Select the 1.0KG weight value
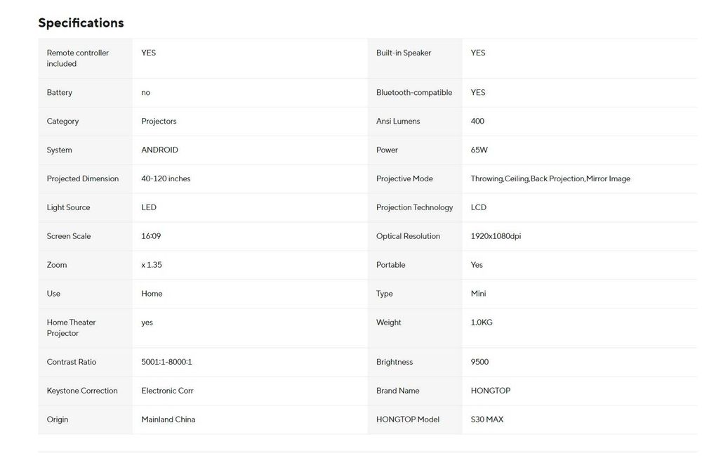Viewport: 702px width, 461px height. tap(482, 323)
